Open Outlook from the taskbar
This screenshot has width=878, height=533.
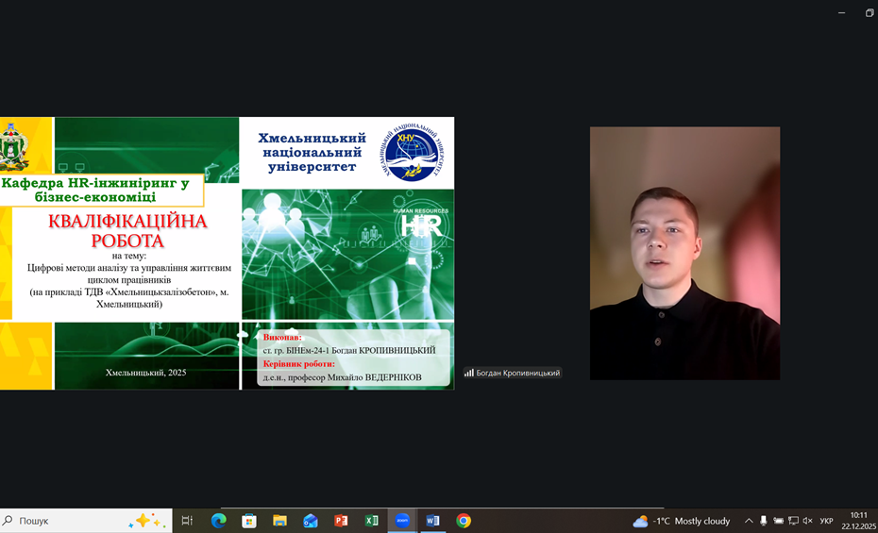311,521
